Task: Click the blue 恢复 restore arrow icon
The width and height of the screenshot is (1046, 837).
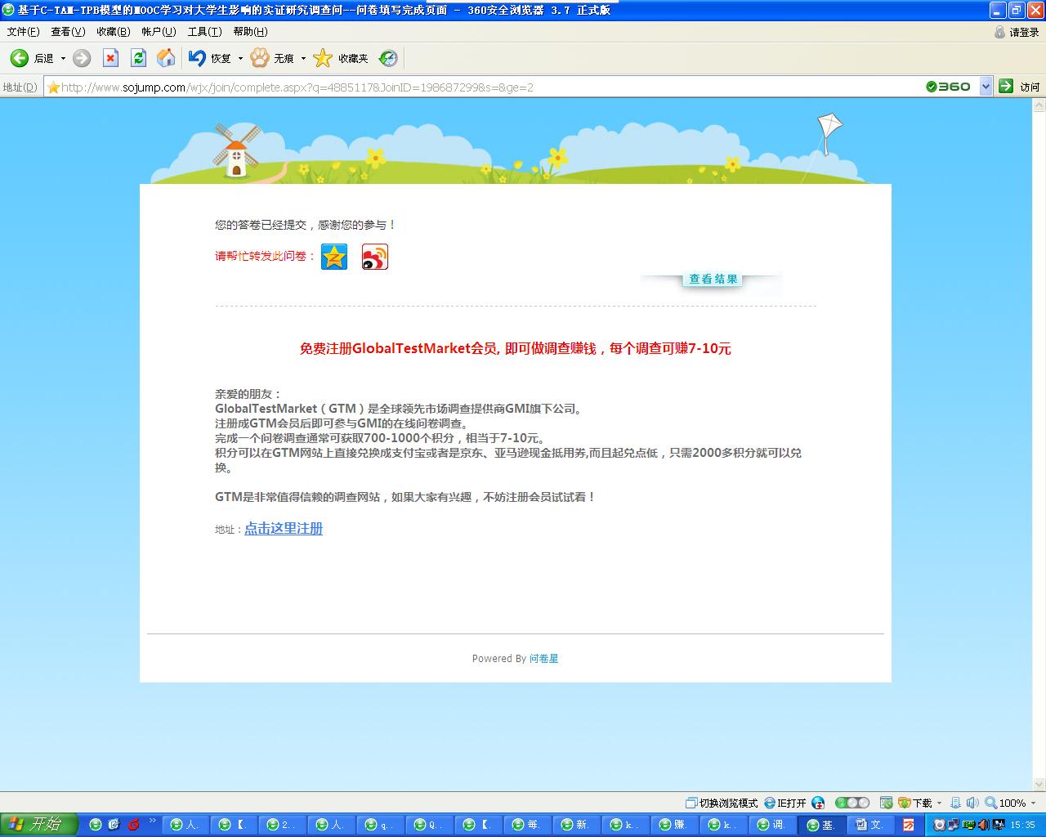Action: 197,58
